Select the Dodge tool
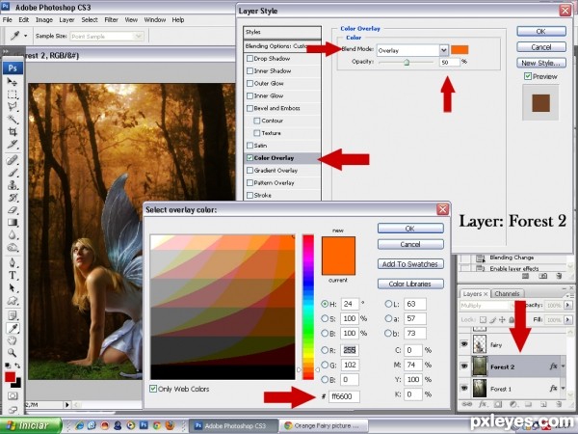 coord(13,247)
